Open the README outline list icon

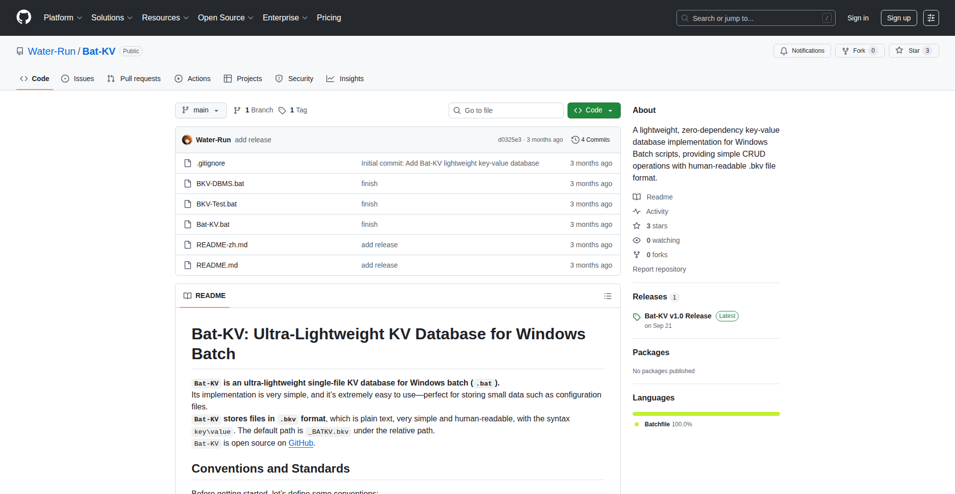(608, 296)
